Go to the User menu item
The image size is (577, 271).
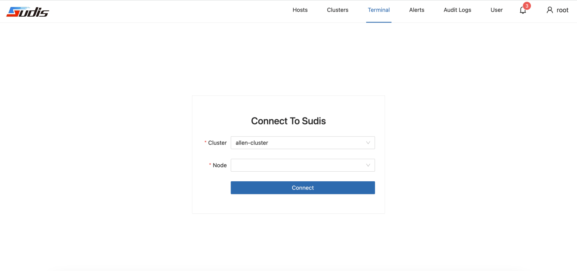[x=496, y=10]
